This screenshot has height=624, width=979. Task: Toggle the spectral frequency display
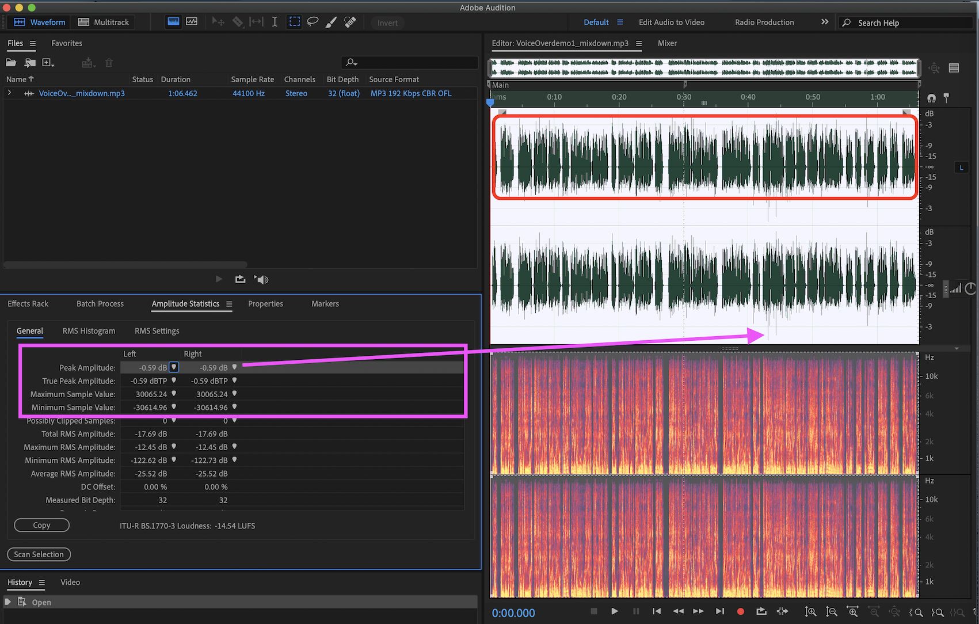[x=173, y=22]
